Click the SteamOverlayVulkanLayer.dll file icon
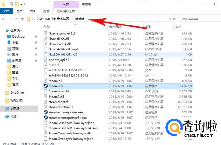The height and width of the screenshot is (145, 221). tap(46, 133)
